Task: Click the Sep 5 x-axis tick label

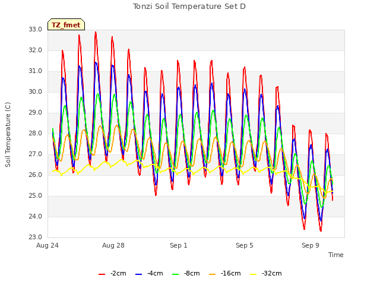Action: tap(244, 245)
